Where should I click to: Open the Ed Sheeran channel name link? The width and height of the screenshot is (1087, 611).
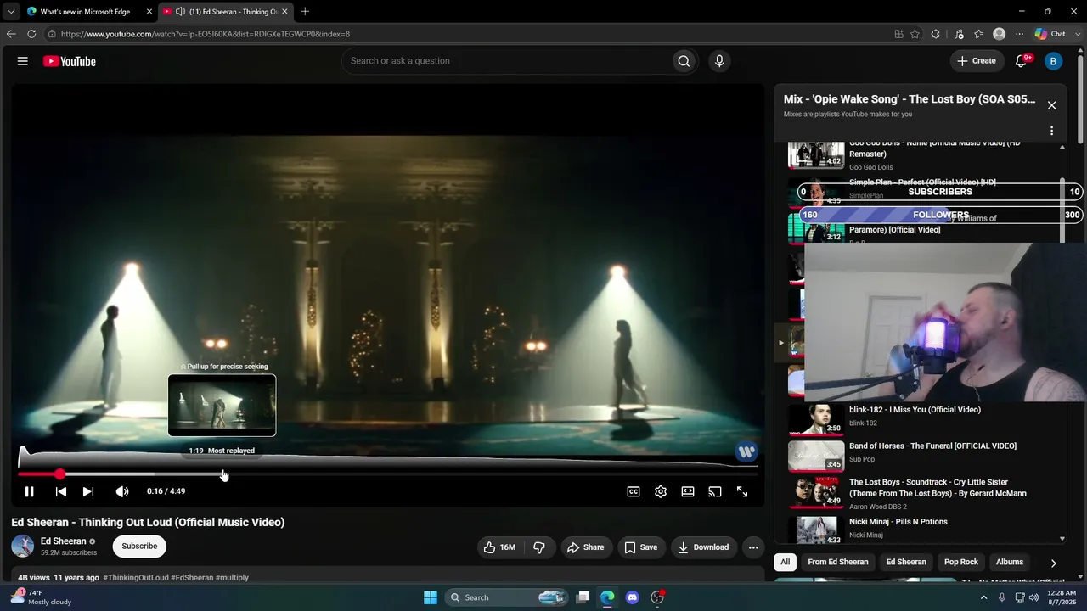pyautogui.click(x=64, y=541)
